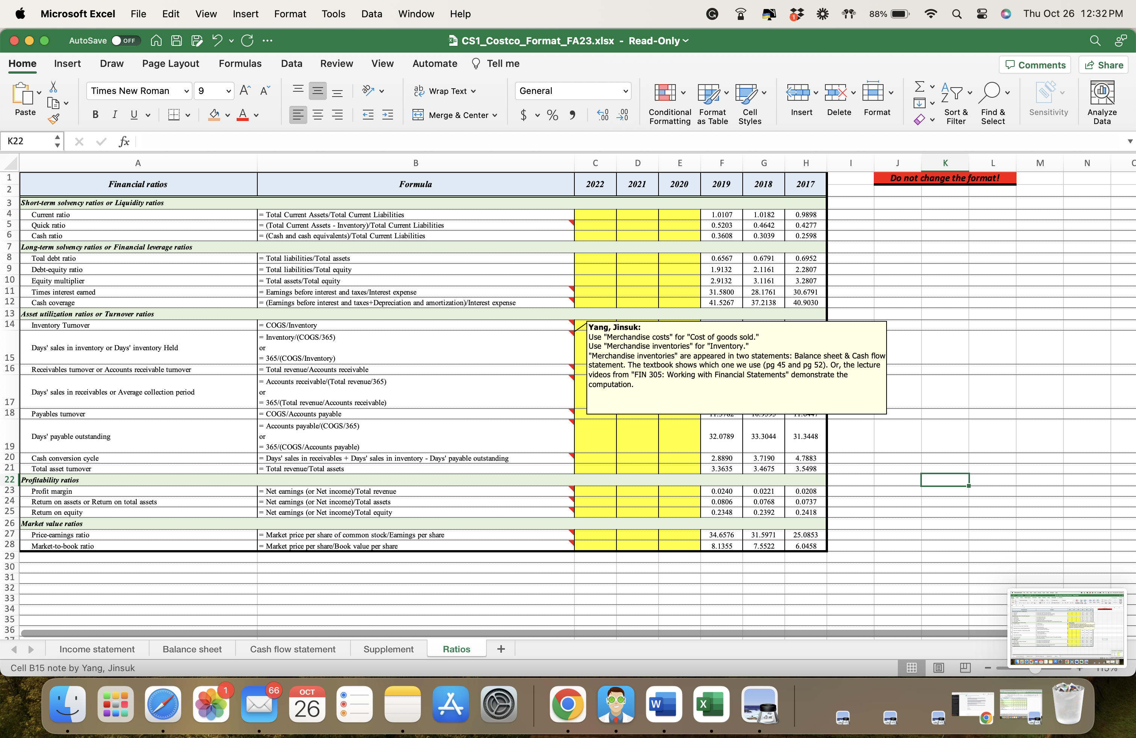This screenshot has height=738, width=1136.
Task: Click Normal view grid icon in status bar
Action: coord(912,667)
